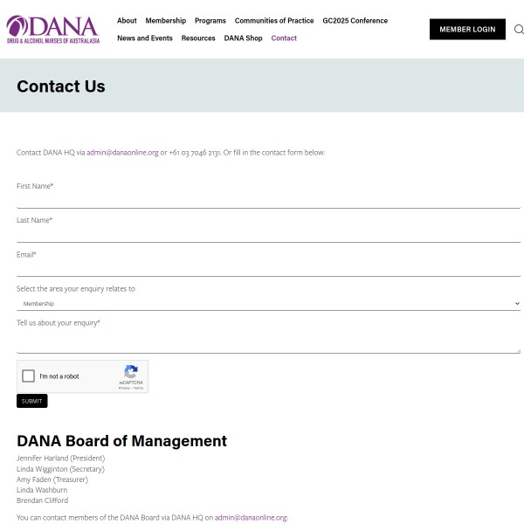This screenshot has height=524, width=524.
Task: Click the Member Login button
Action: (467, 30)
